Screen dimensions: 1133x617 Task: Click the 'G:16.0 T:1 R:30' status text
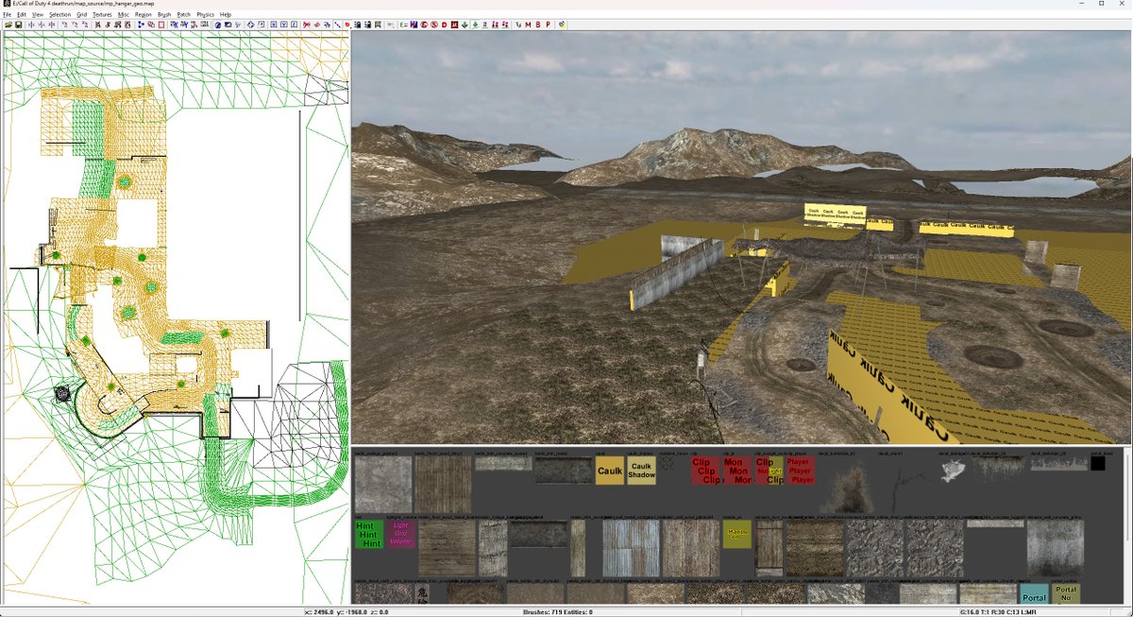click(983, 612)
